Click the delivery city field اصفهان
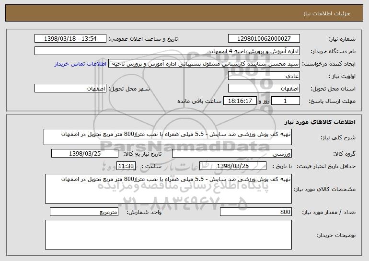 pyautogui.click(x=70, y=89)
